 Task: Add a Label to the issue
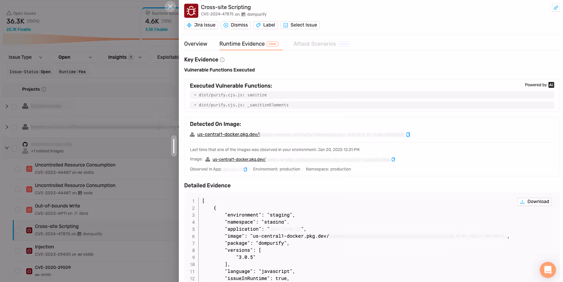click(x=266, y=25)
